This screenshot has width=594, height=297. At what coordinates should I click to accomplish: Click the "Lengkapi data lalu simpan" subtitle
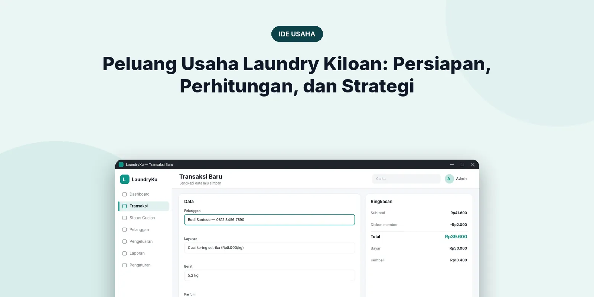[x=200, y=183]
